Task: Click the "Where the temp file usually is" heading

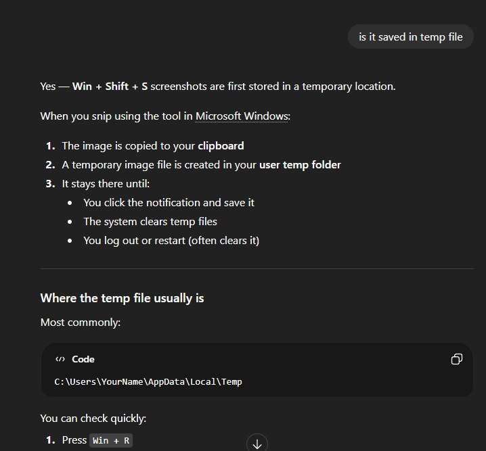Action: click(122, 298)
